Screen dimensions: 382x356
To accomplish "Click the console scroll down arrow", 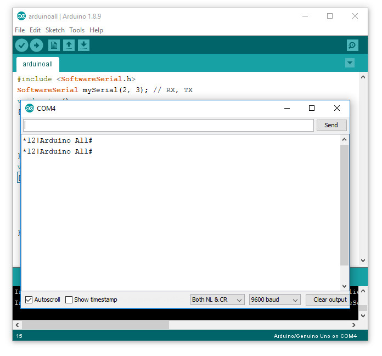I will click(363, 316).
